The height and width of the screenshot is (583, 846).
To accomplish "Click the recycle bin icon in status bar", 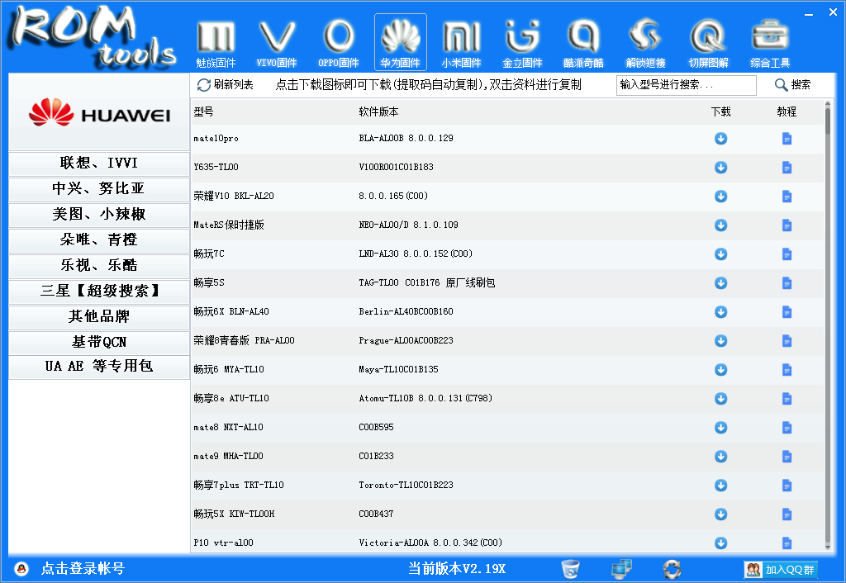I will 570,568.
